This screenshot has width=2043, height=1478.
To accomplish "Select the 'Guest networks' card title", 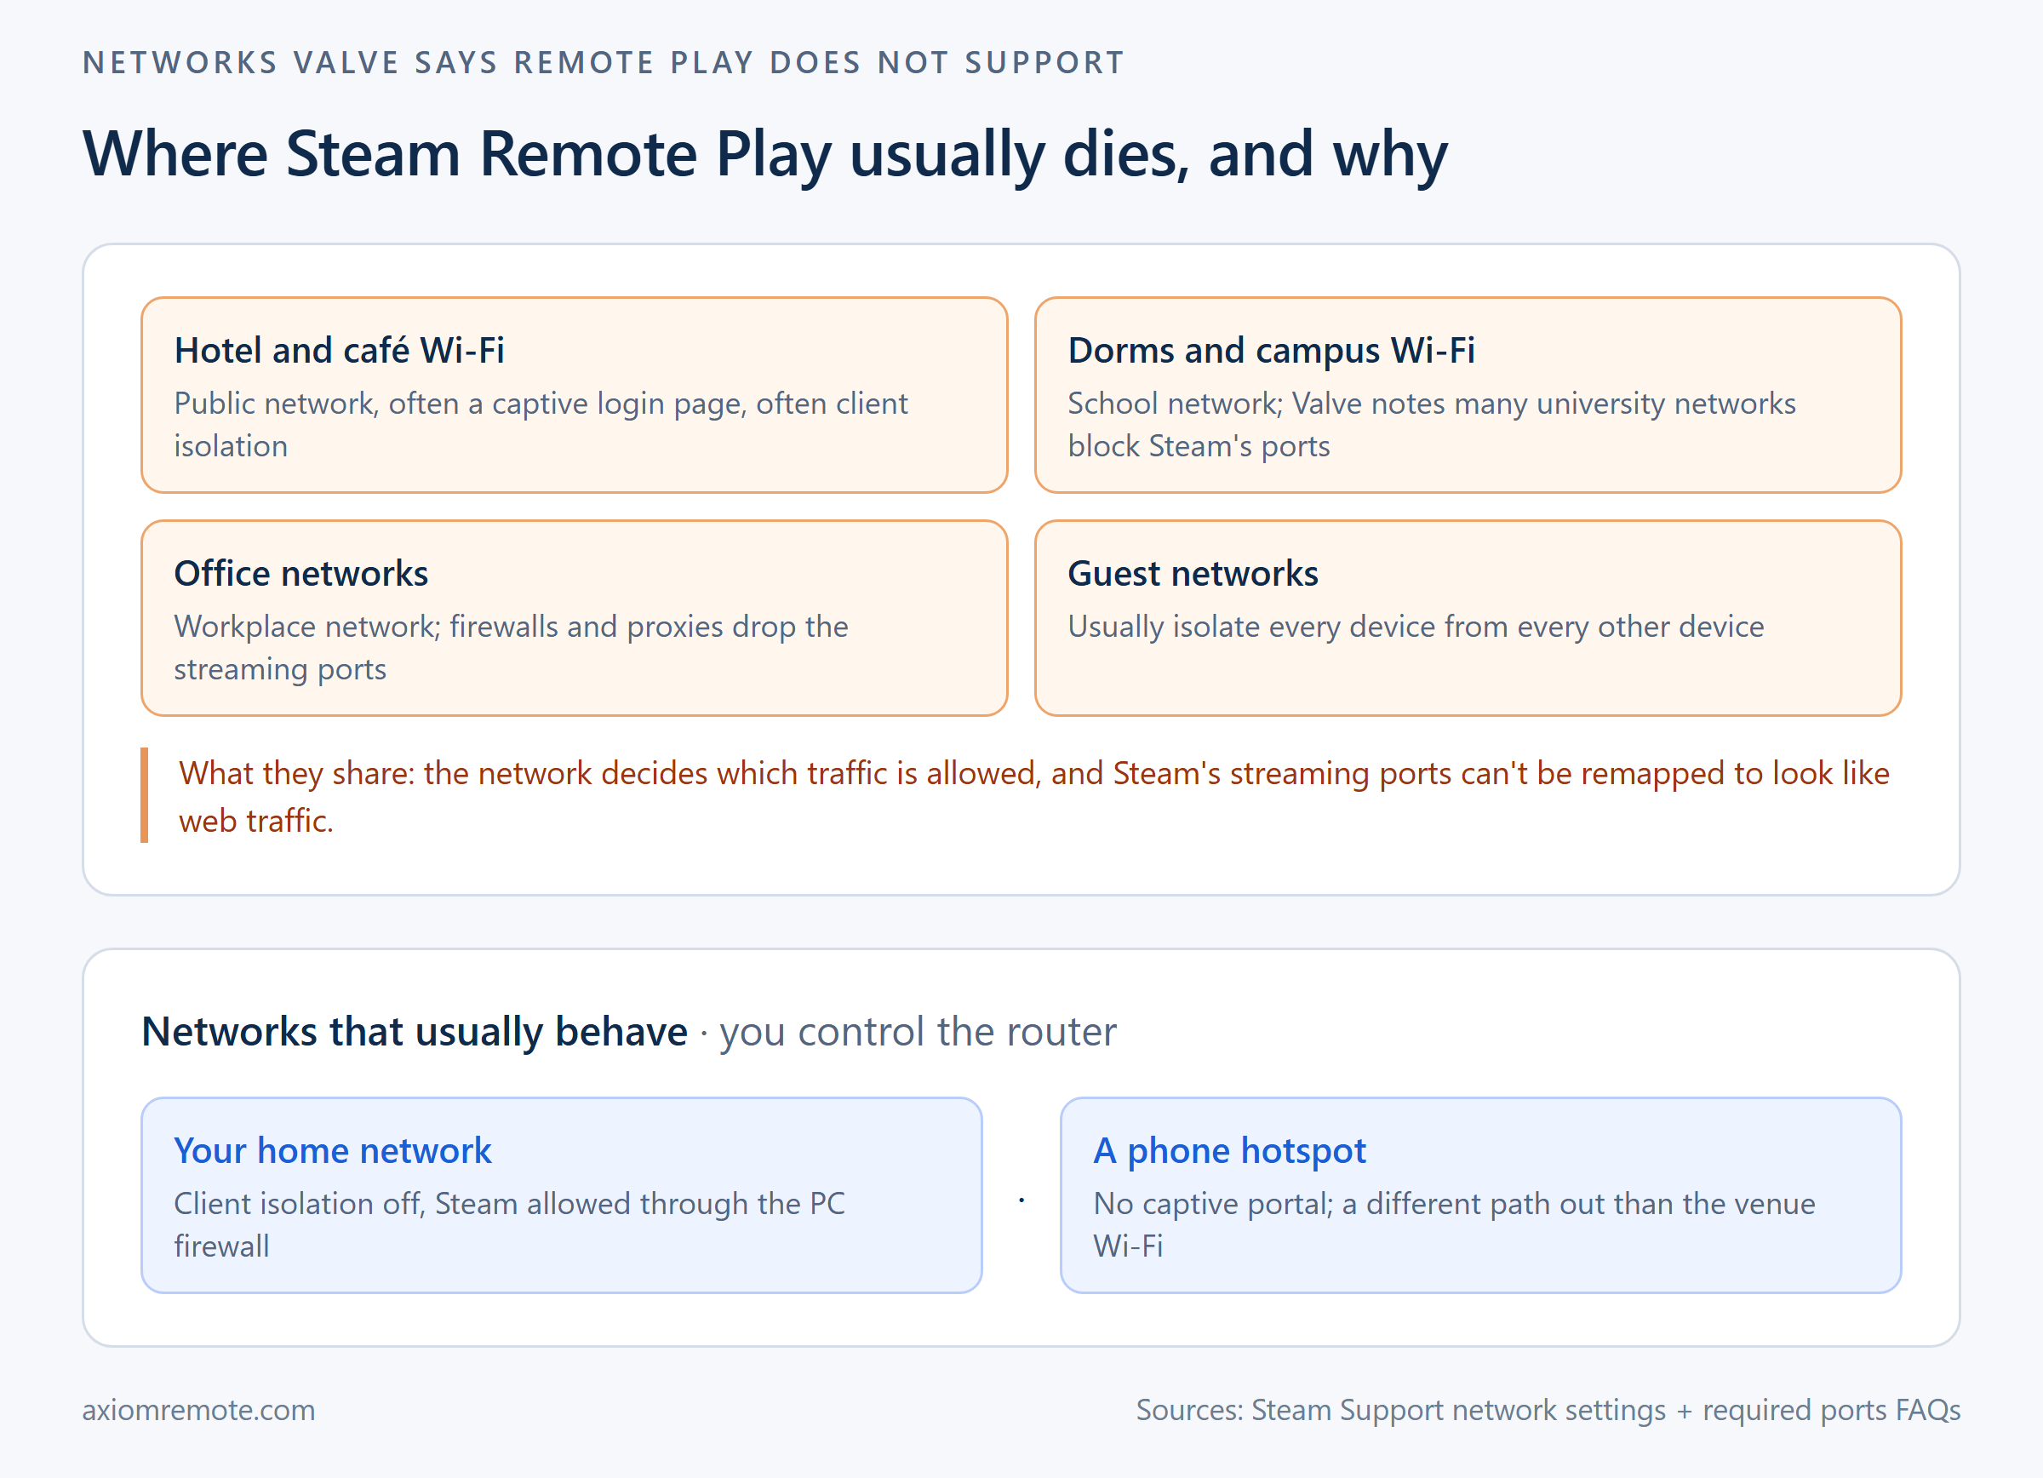I will coord(1193,574).
